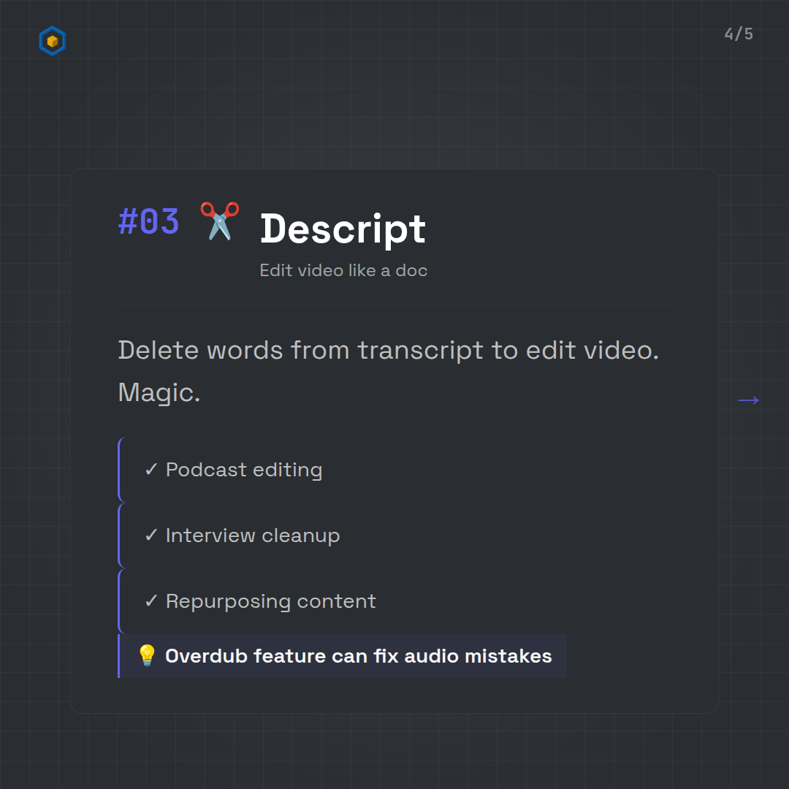This screenshot has width=789, height=789.
Task: Click the purple bracket beside Podcast editing
Action: 120,470
